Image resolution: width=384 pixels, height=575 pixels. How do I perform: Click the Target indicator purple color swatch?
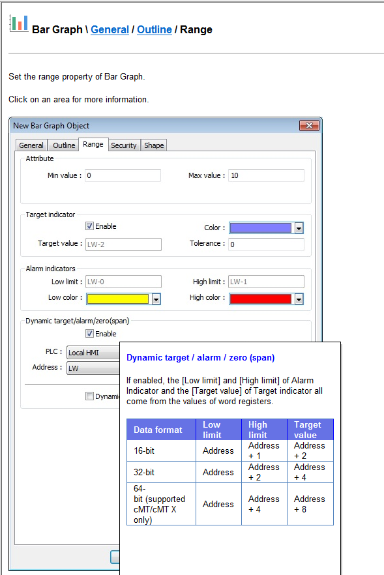click(x=260, y=228)
